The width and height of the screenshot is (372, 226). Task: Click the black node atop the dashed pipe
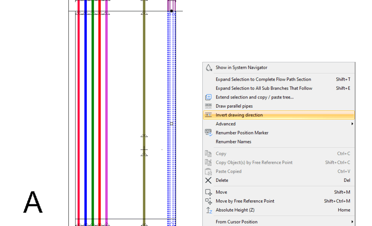pyautogui.click(x=171, y=11)
